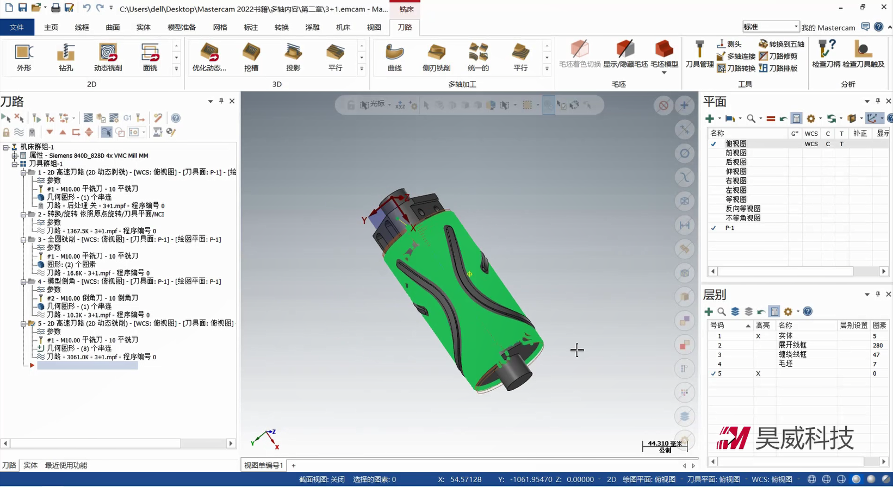Select the 测头 probe tool
Screen dimensions: 893x487
click(729, 44)
